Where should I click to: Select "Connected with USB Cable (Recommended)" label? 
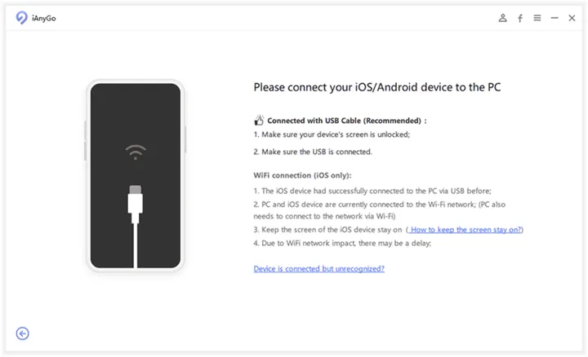346,121
